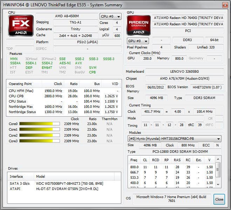Click the LENOVO 32605BG motherboard field
The width and height of the screenshot is (231, 210).
coord(185,72)
